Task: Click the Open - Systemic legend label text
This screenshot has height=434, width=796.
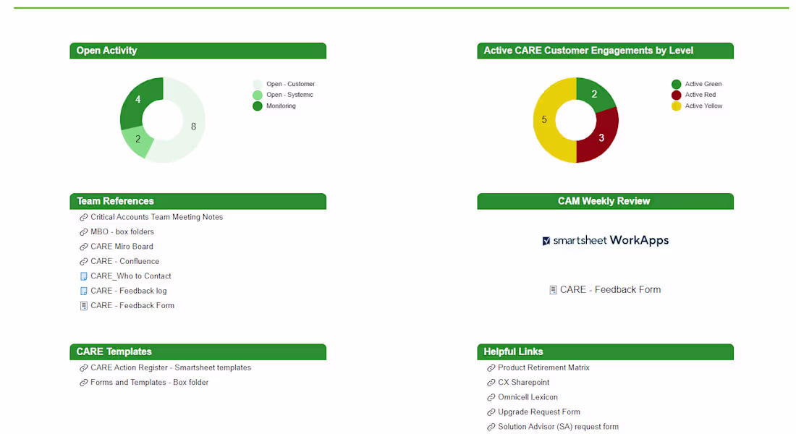Action: pos(289,95)
